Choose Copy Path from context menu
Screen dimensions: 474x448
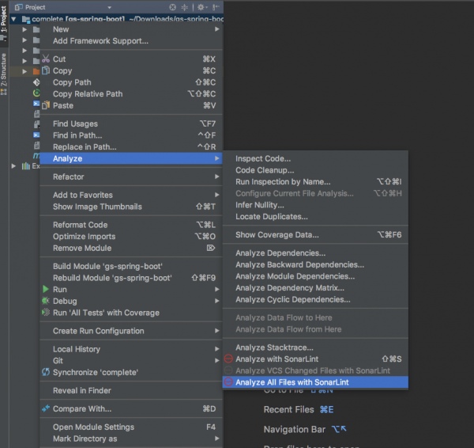tap(131, 82)
